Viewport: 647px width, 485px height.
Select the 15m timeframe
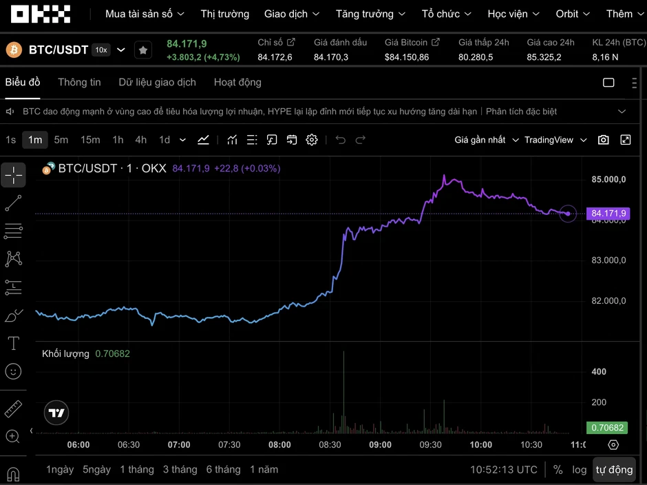click(90, 140)
